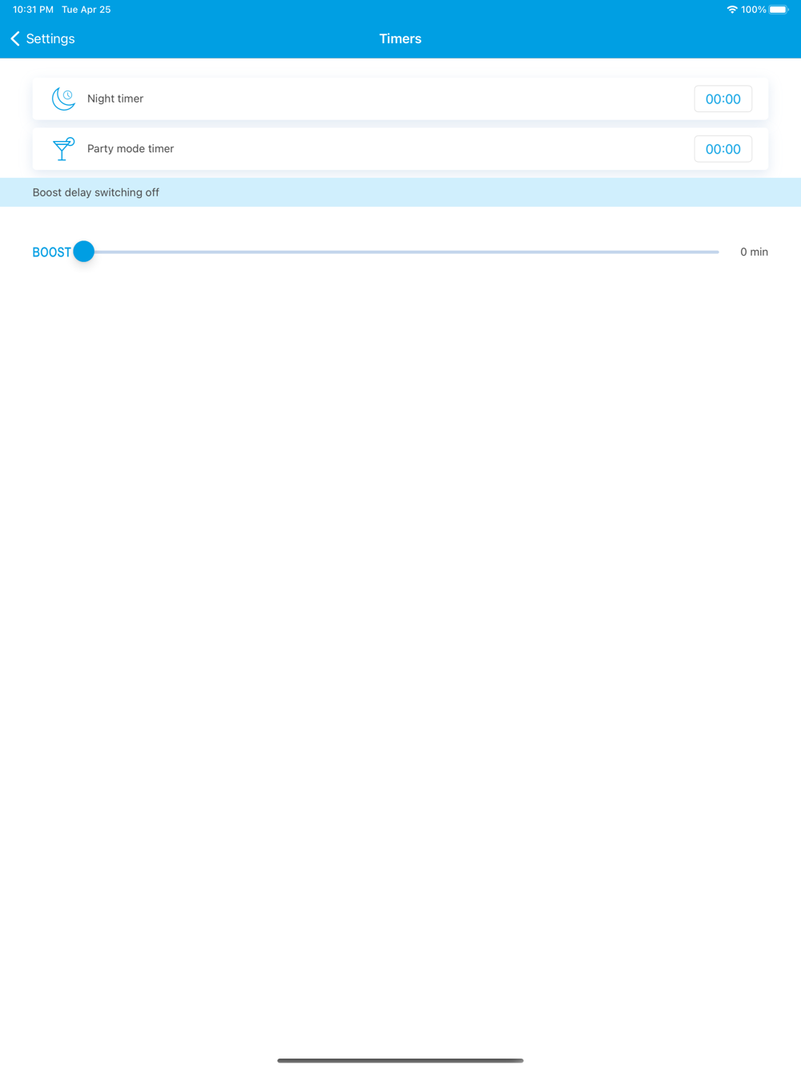Click the Party mode cocktail icon
Viewport: 801px width, 1069px height.
pyautogui.click(x=63, y=149)
